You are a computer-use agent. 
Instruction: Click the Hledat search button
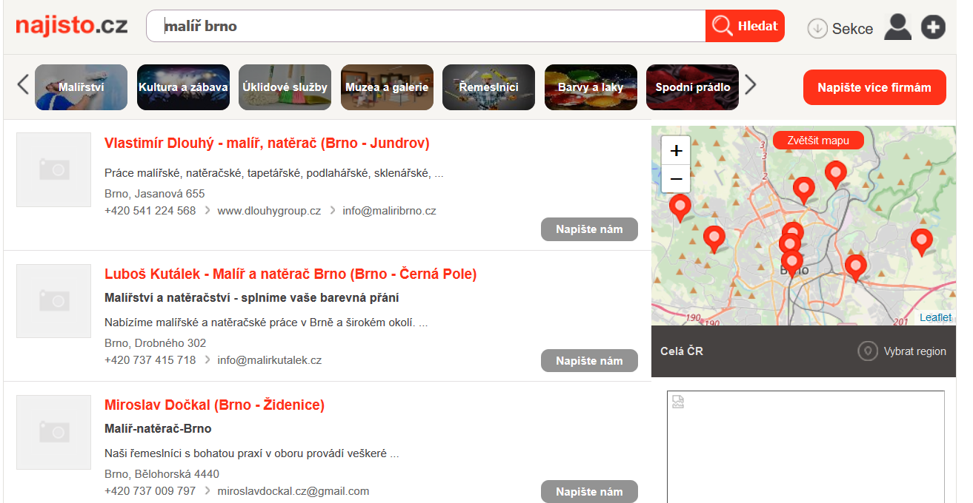(x=745, y=27)
